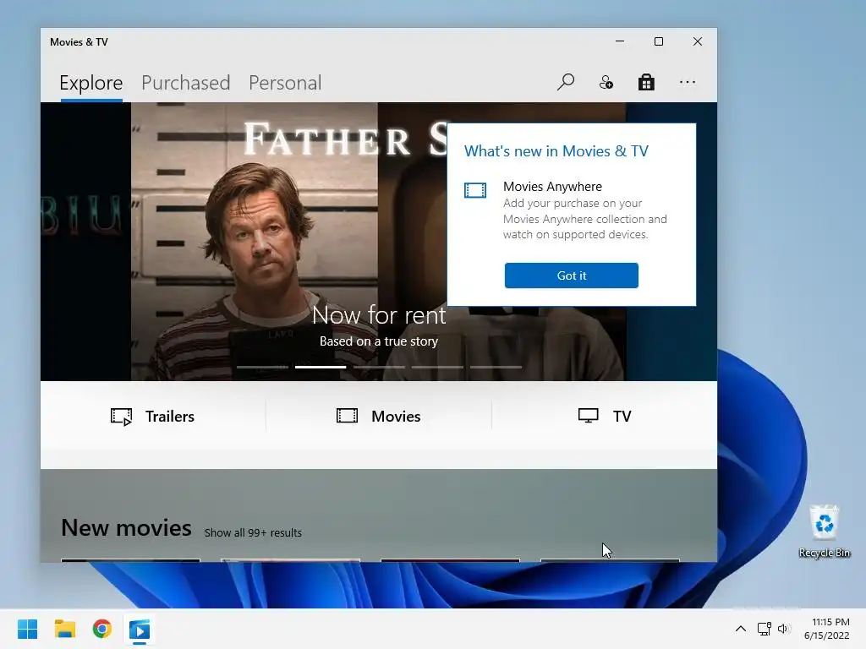Launch Google Chrome from taskbar

102,629
